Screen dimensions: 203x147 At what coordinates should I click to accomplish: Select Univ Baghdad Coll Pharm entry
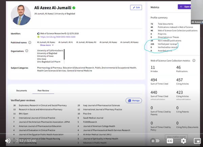pos(49,62)
